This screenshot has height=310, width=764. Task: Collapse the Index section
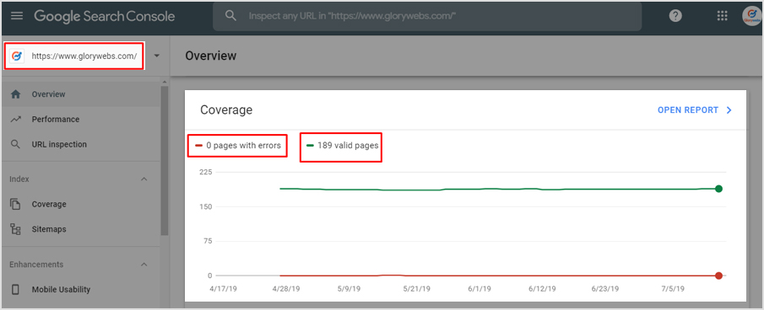[144, 179]
